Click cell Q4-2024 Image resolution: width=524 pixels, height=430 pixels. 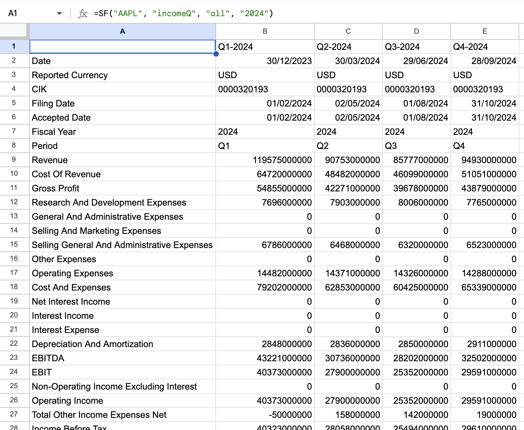point(485,47)
